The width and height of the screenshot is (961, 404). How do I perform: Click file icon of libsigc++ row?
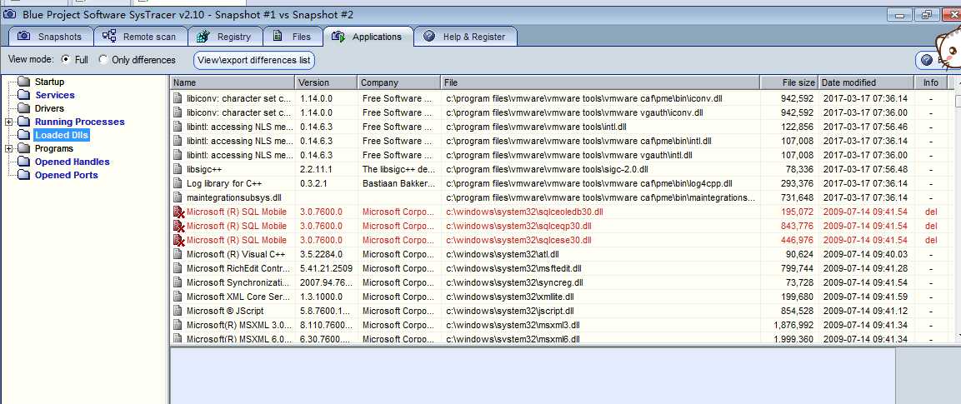click(x=178, y=170)
